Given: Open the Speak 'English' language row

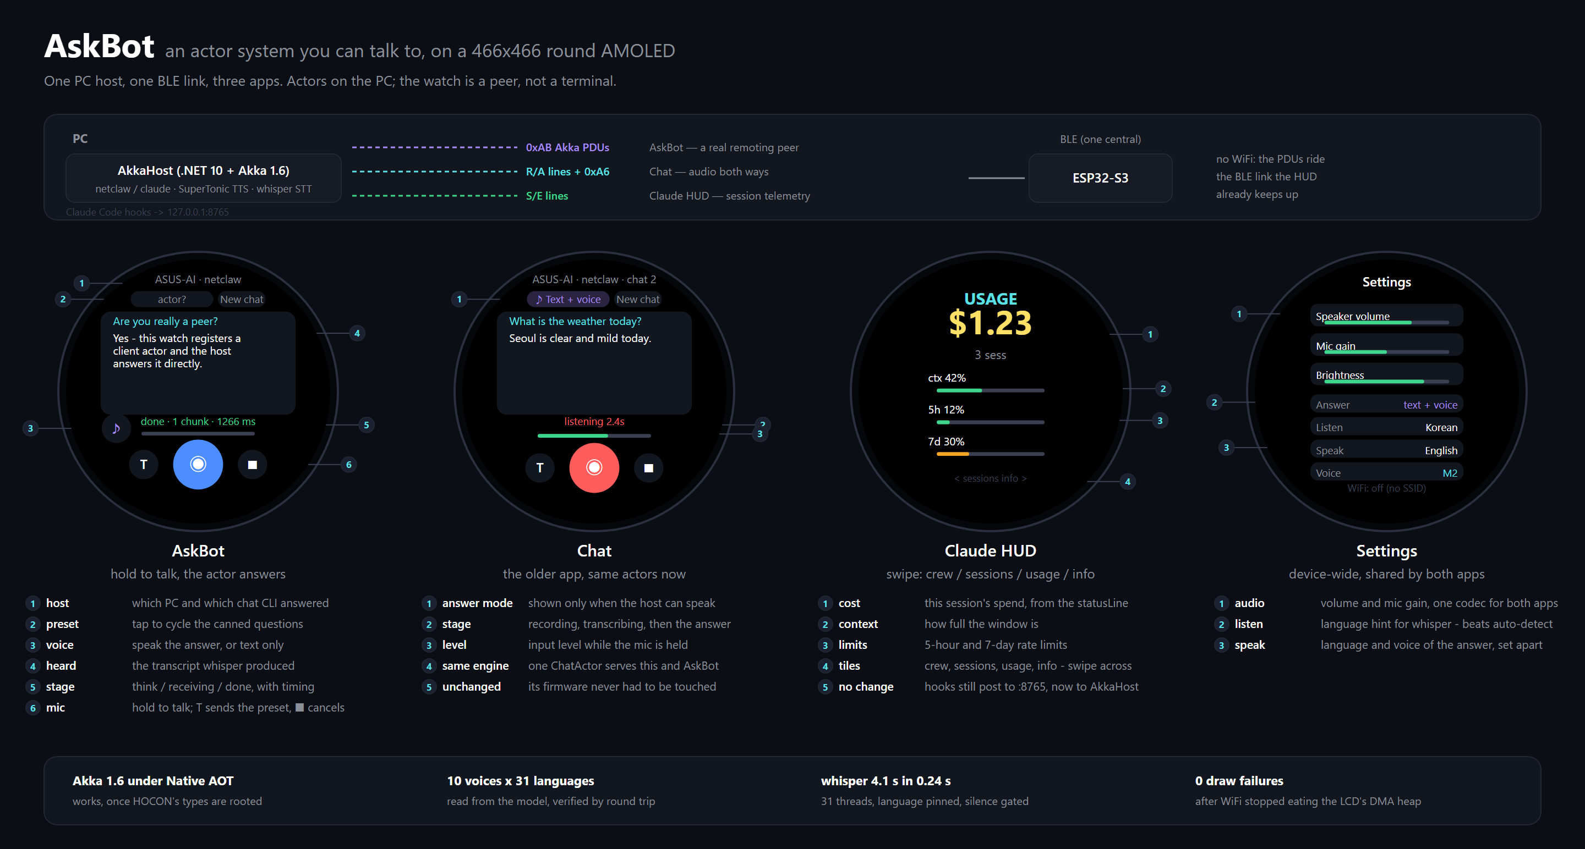Looking at the screenshot, I should click(x=1386, y=450).
